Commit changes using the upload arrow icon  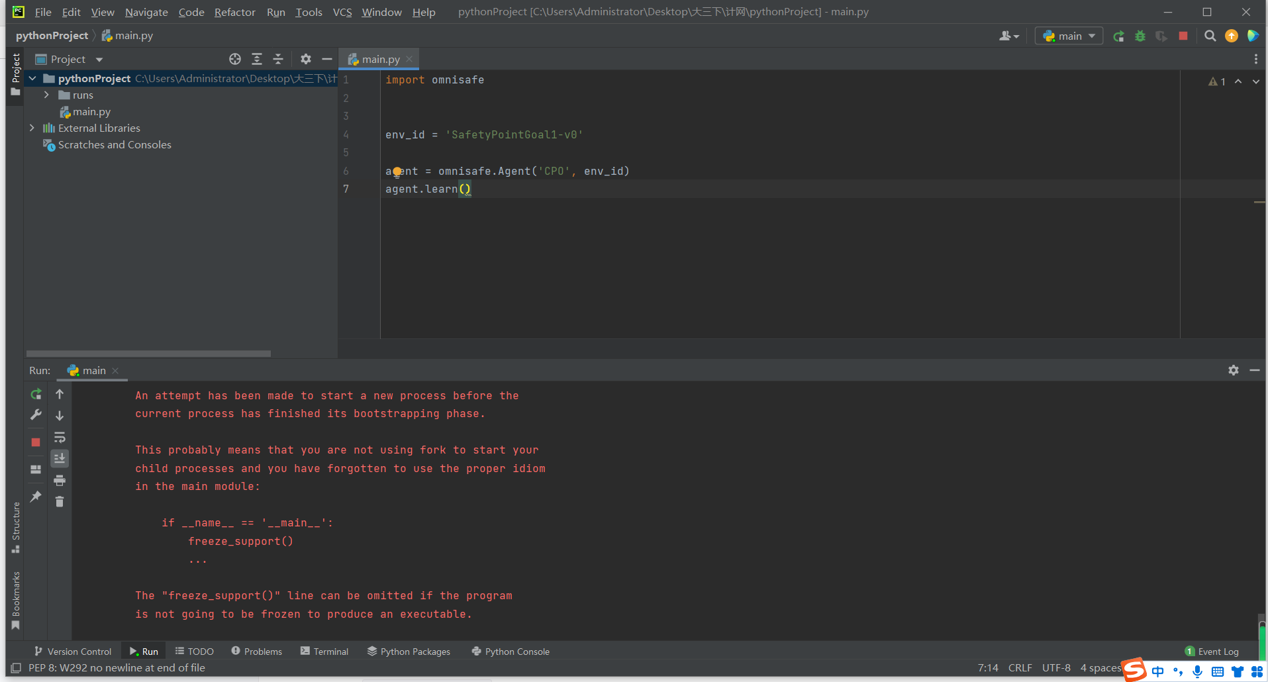(1232, 36)
